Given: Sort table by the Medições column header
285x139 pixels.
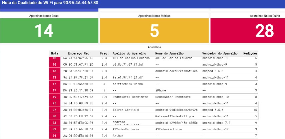Looking at the screenshot, I should click(x=250, y=53).
